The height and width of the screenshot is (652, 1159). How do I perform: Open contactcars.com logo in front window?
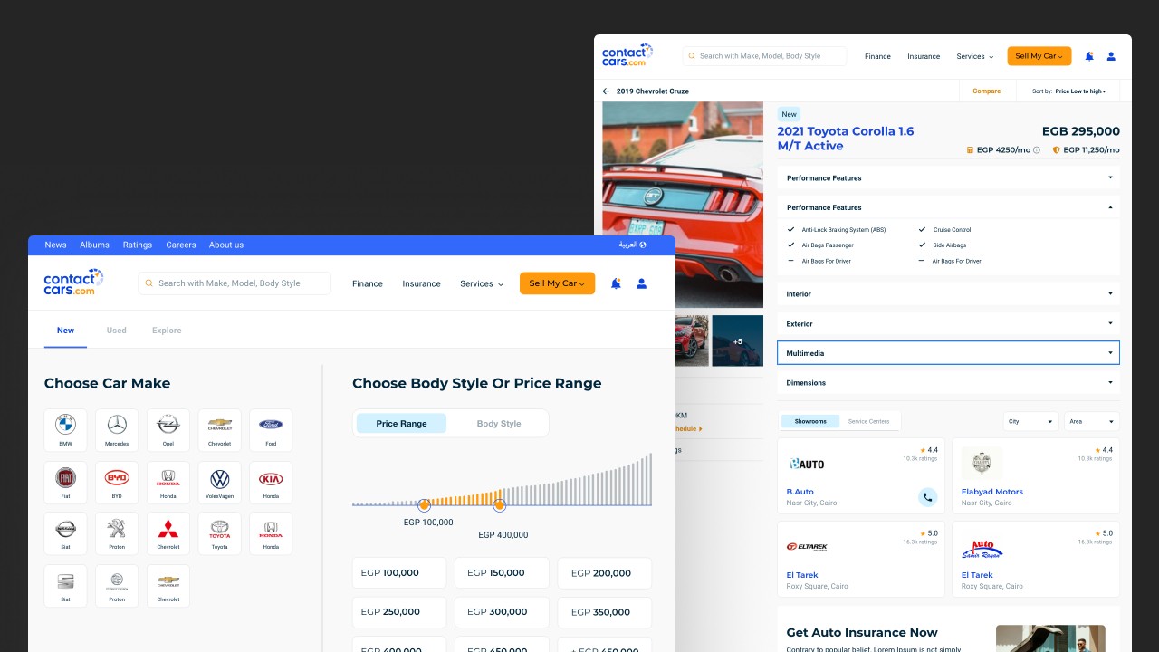click(74, 283)
